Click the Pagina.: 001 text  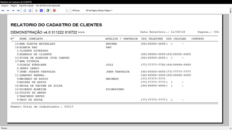[208, 32]
